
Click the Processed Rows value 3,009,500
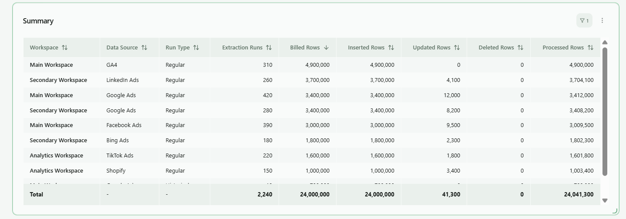click(582, 125)
